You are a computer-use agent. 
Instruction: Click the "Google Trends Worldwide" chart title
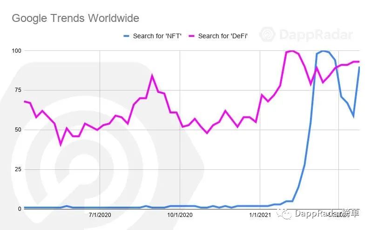click(75, 18)
